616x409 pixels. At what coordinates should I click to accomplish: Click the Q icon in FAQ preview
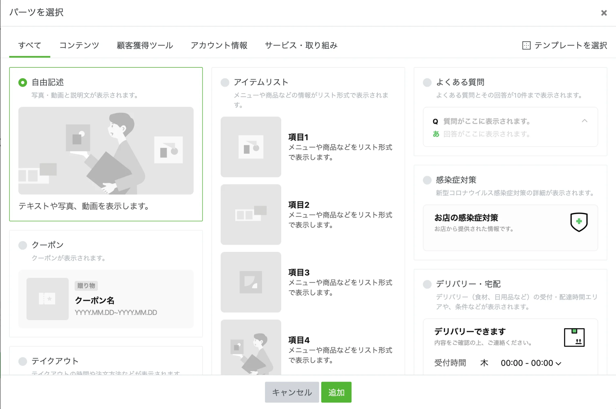(x=435, y=121)
